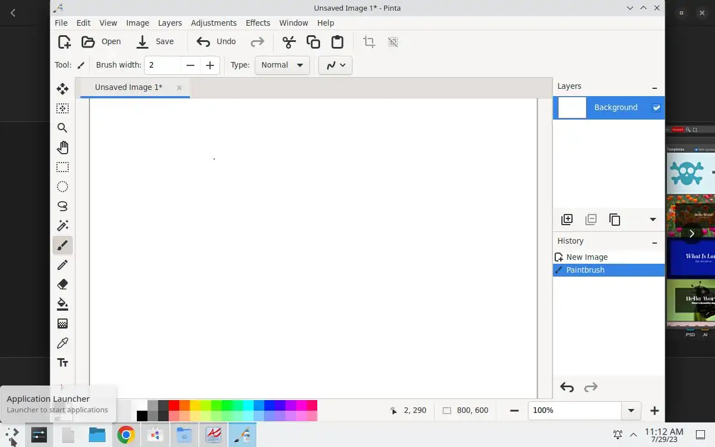
Task: Select the Background layer thumbnail
Action: click(573, 107)
